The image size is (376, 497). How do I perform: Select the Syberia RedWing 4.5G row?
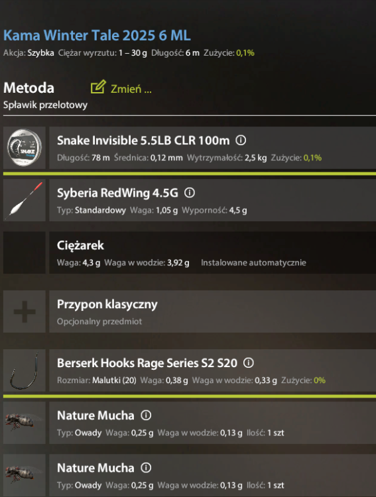[213, 200]
